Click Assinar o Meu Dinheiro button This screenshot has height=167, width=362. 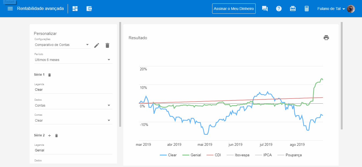pyautogui.click(x=234, y=9)
